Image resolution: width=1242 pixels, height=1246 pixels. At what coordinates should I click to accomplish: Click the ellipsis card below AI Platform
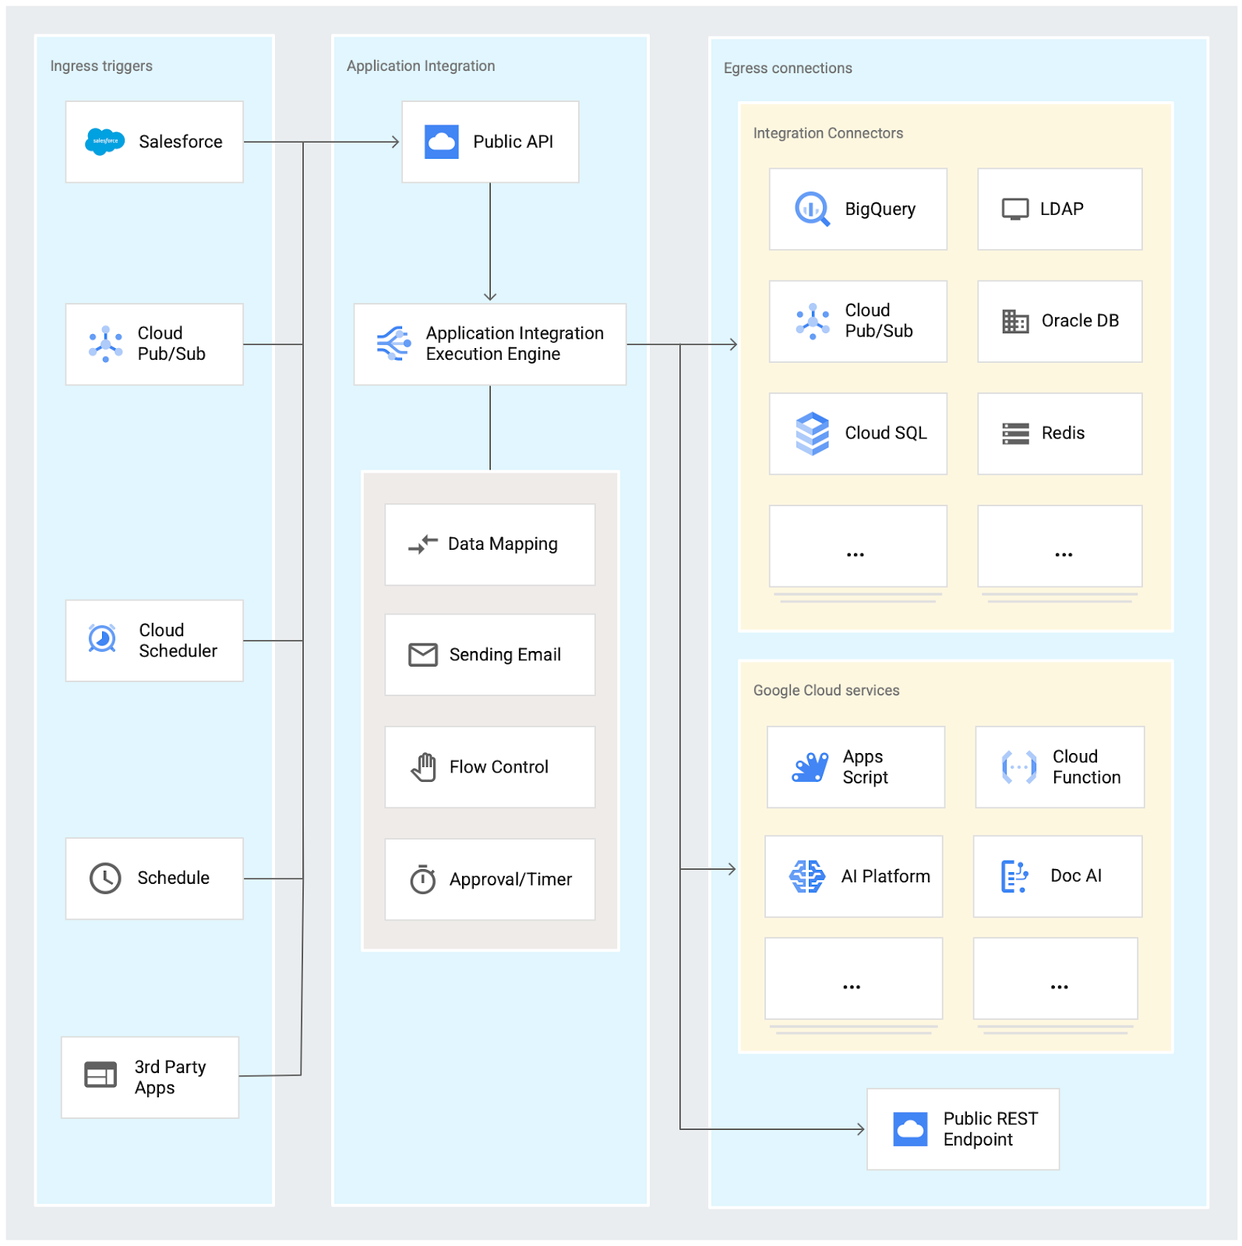[x=854, y=979]
